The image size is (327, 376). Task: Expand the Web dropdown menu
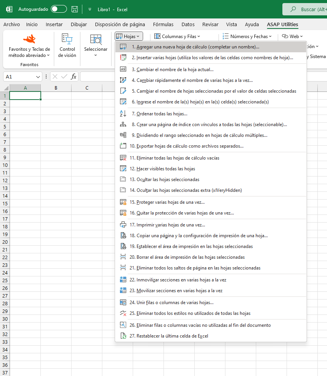click(x=292, y=37)
